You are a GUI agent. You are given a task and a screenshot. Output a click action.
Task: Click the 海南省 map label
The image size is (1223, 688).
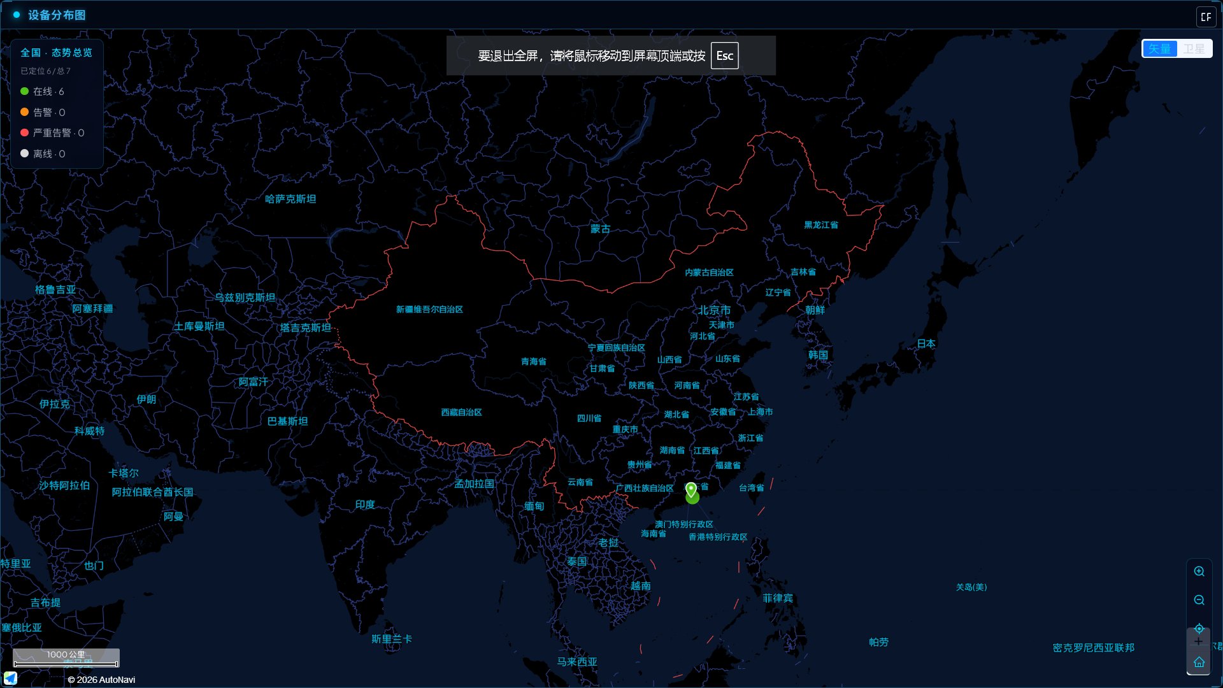[x=654, y=534]
